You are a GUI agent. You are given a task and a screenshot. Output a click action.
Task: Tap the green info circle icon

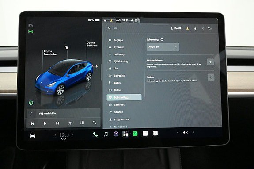[x=31, y=103]
